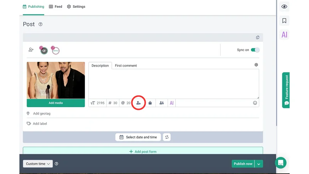Open the Custom time dropdown
The image size is (309, 174).
point(37,164)
